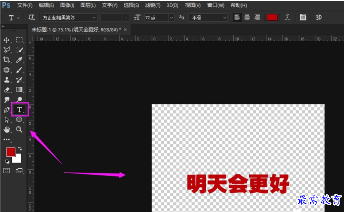Select the Rectangular Marquee tool
The image size is (344, 212).
click(19, 40)
